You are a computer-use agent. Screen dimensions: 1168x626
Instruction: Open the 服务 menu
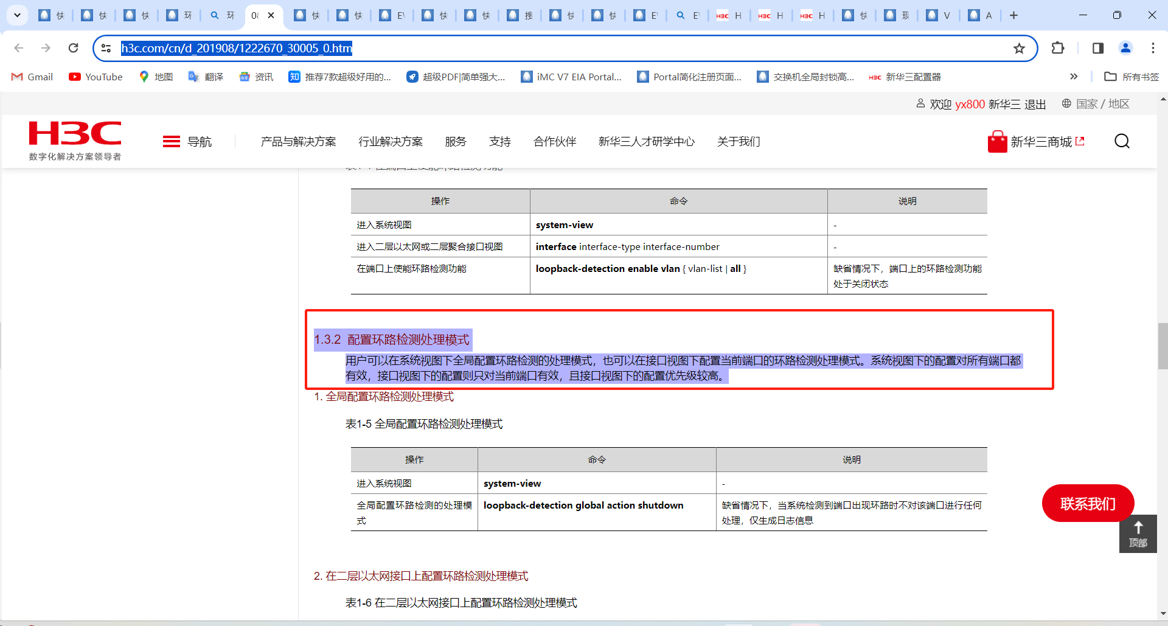tap(456, 142)
